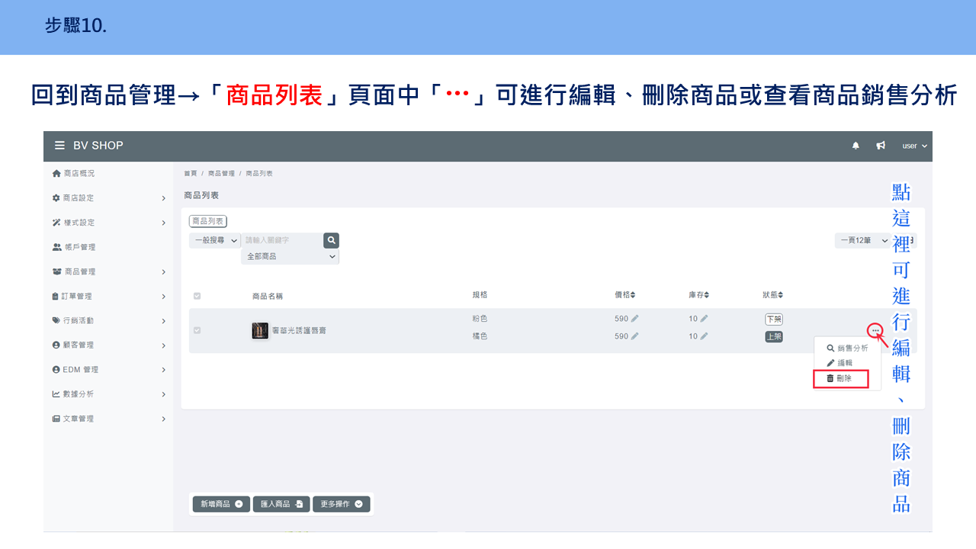976x549 pixels.
Task: Open the 一般搜尋 search type dropdown
Action: [x=215, y=240]
